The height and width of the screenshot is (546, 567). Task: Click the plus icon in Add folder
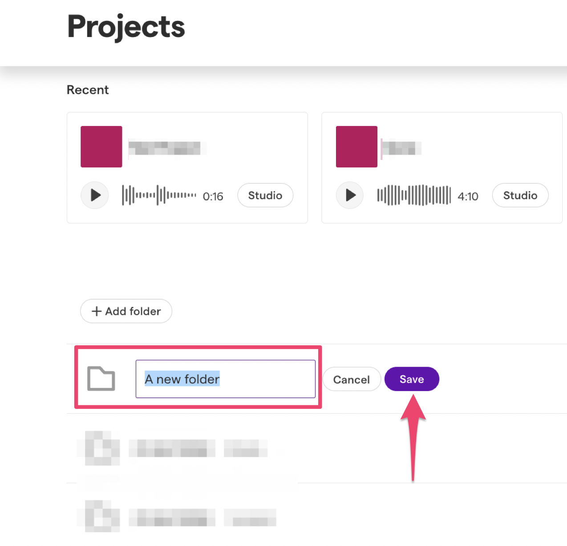(97, 311)
